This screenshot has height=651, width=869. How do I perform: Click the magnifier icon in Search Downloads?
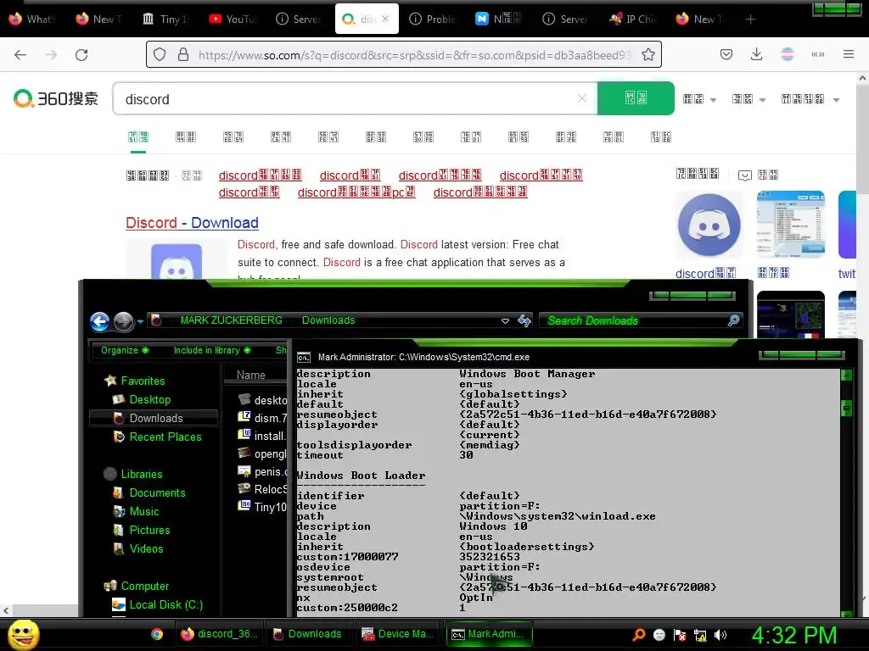[733, 320]
